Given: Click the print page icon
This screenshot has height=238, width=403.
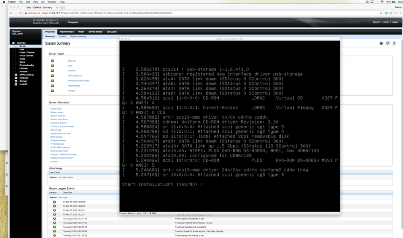Looking at the screenshot, I should 382,43.
